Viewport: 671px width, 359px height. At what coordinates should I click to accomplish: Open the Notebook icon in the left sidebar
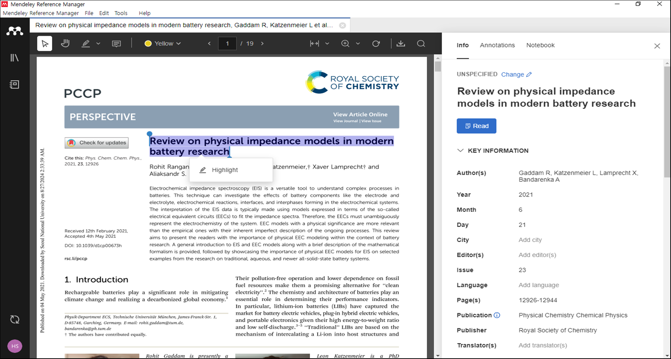(x=15, y=85)
